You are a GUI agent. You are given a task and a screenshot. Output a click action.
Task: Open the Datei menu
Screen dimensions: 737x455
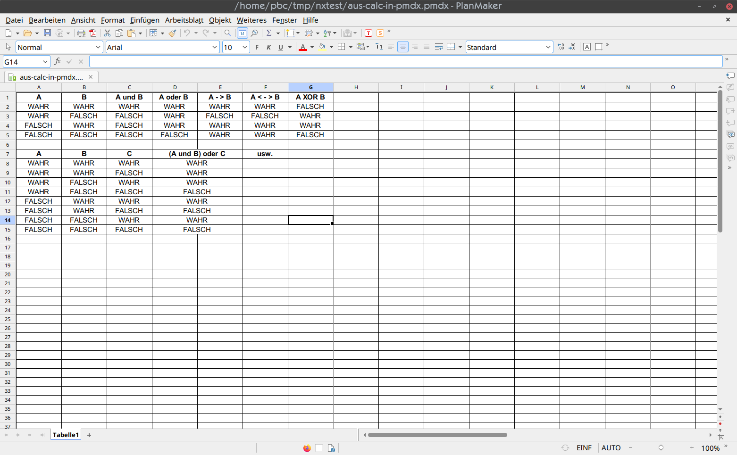coord(14,20)
